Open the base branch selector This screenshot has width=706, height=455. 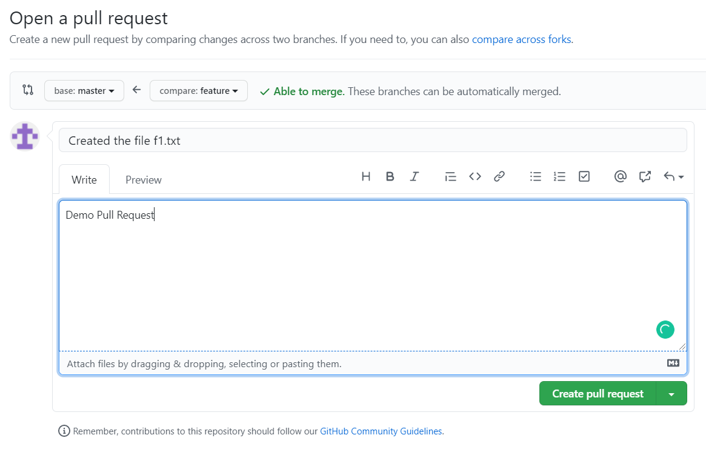(84, 90)
